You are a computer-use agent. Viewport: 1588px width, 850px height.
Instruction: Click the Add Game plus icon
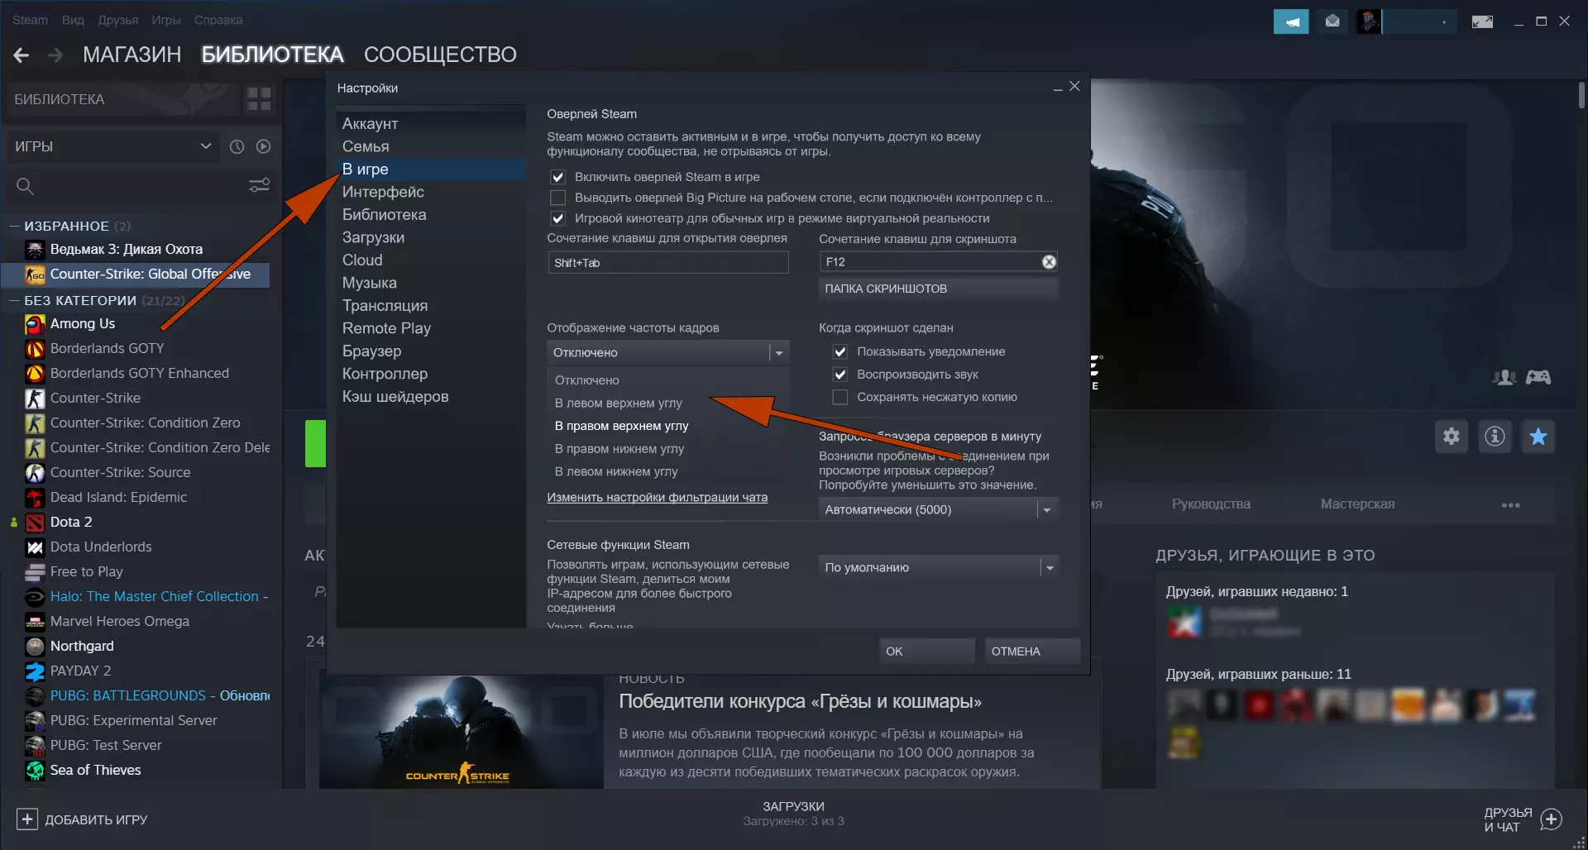pos(27,819)
